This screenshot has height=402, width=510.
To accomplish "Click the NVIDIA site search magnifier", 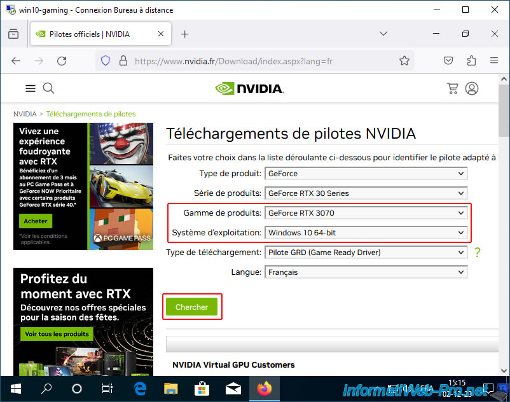I will [48, 88].
